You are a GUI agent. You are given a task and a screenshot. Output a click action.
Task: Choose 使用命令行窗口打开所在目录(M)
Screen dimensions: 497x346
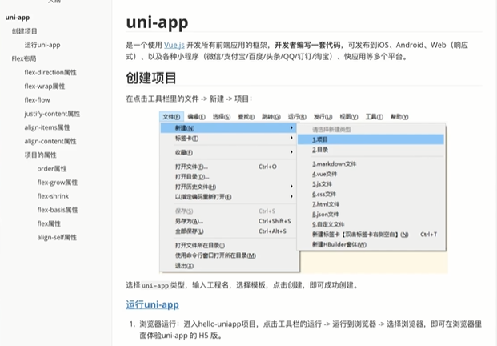point(229,255)
